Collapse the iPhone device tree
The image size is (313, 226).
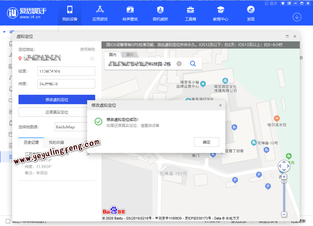coord(4,32)
